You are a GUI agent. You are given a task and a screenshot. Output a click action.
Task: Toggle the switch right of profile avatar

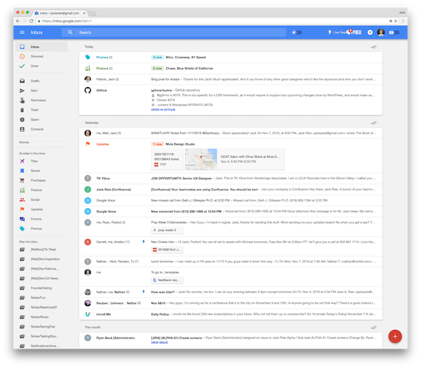point(394,33)
